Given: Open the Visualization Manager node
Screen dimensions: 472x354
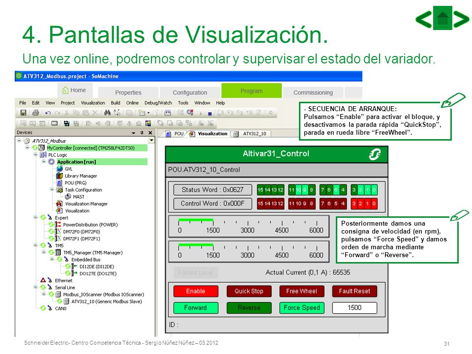Looking at the screenshot, I should [x=82, y=204].
